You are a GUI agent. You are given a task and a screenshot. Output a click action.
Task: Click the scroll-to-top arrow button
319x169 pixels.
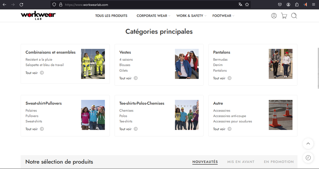coord(308,143)
